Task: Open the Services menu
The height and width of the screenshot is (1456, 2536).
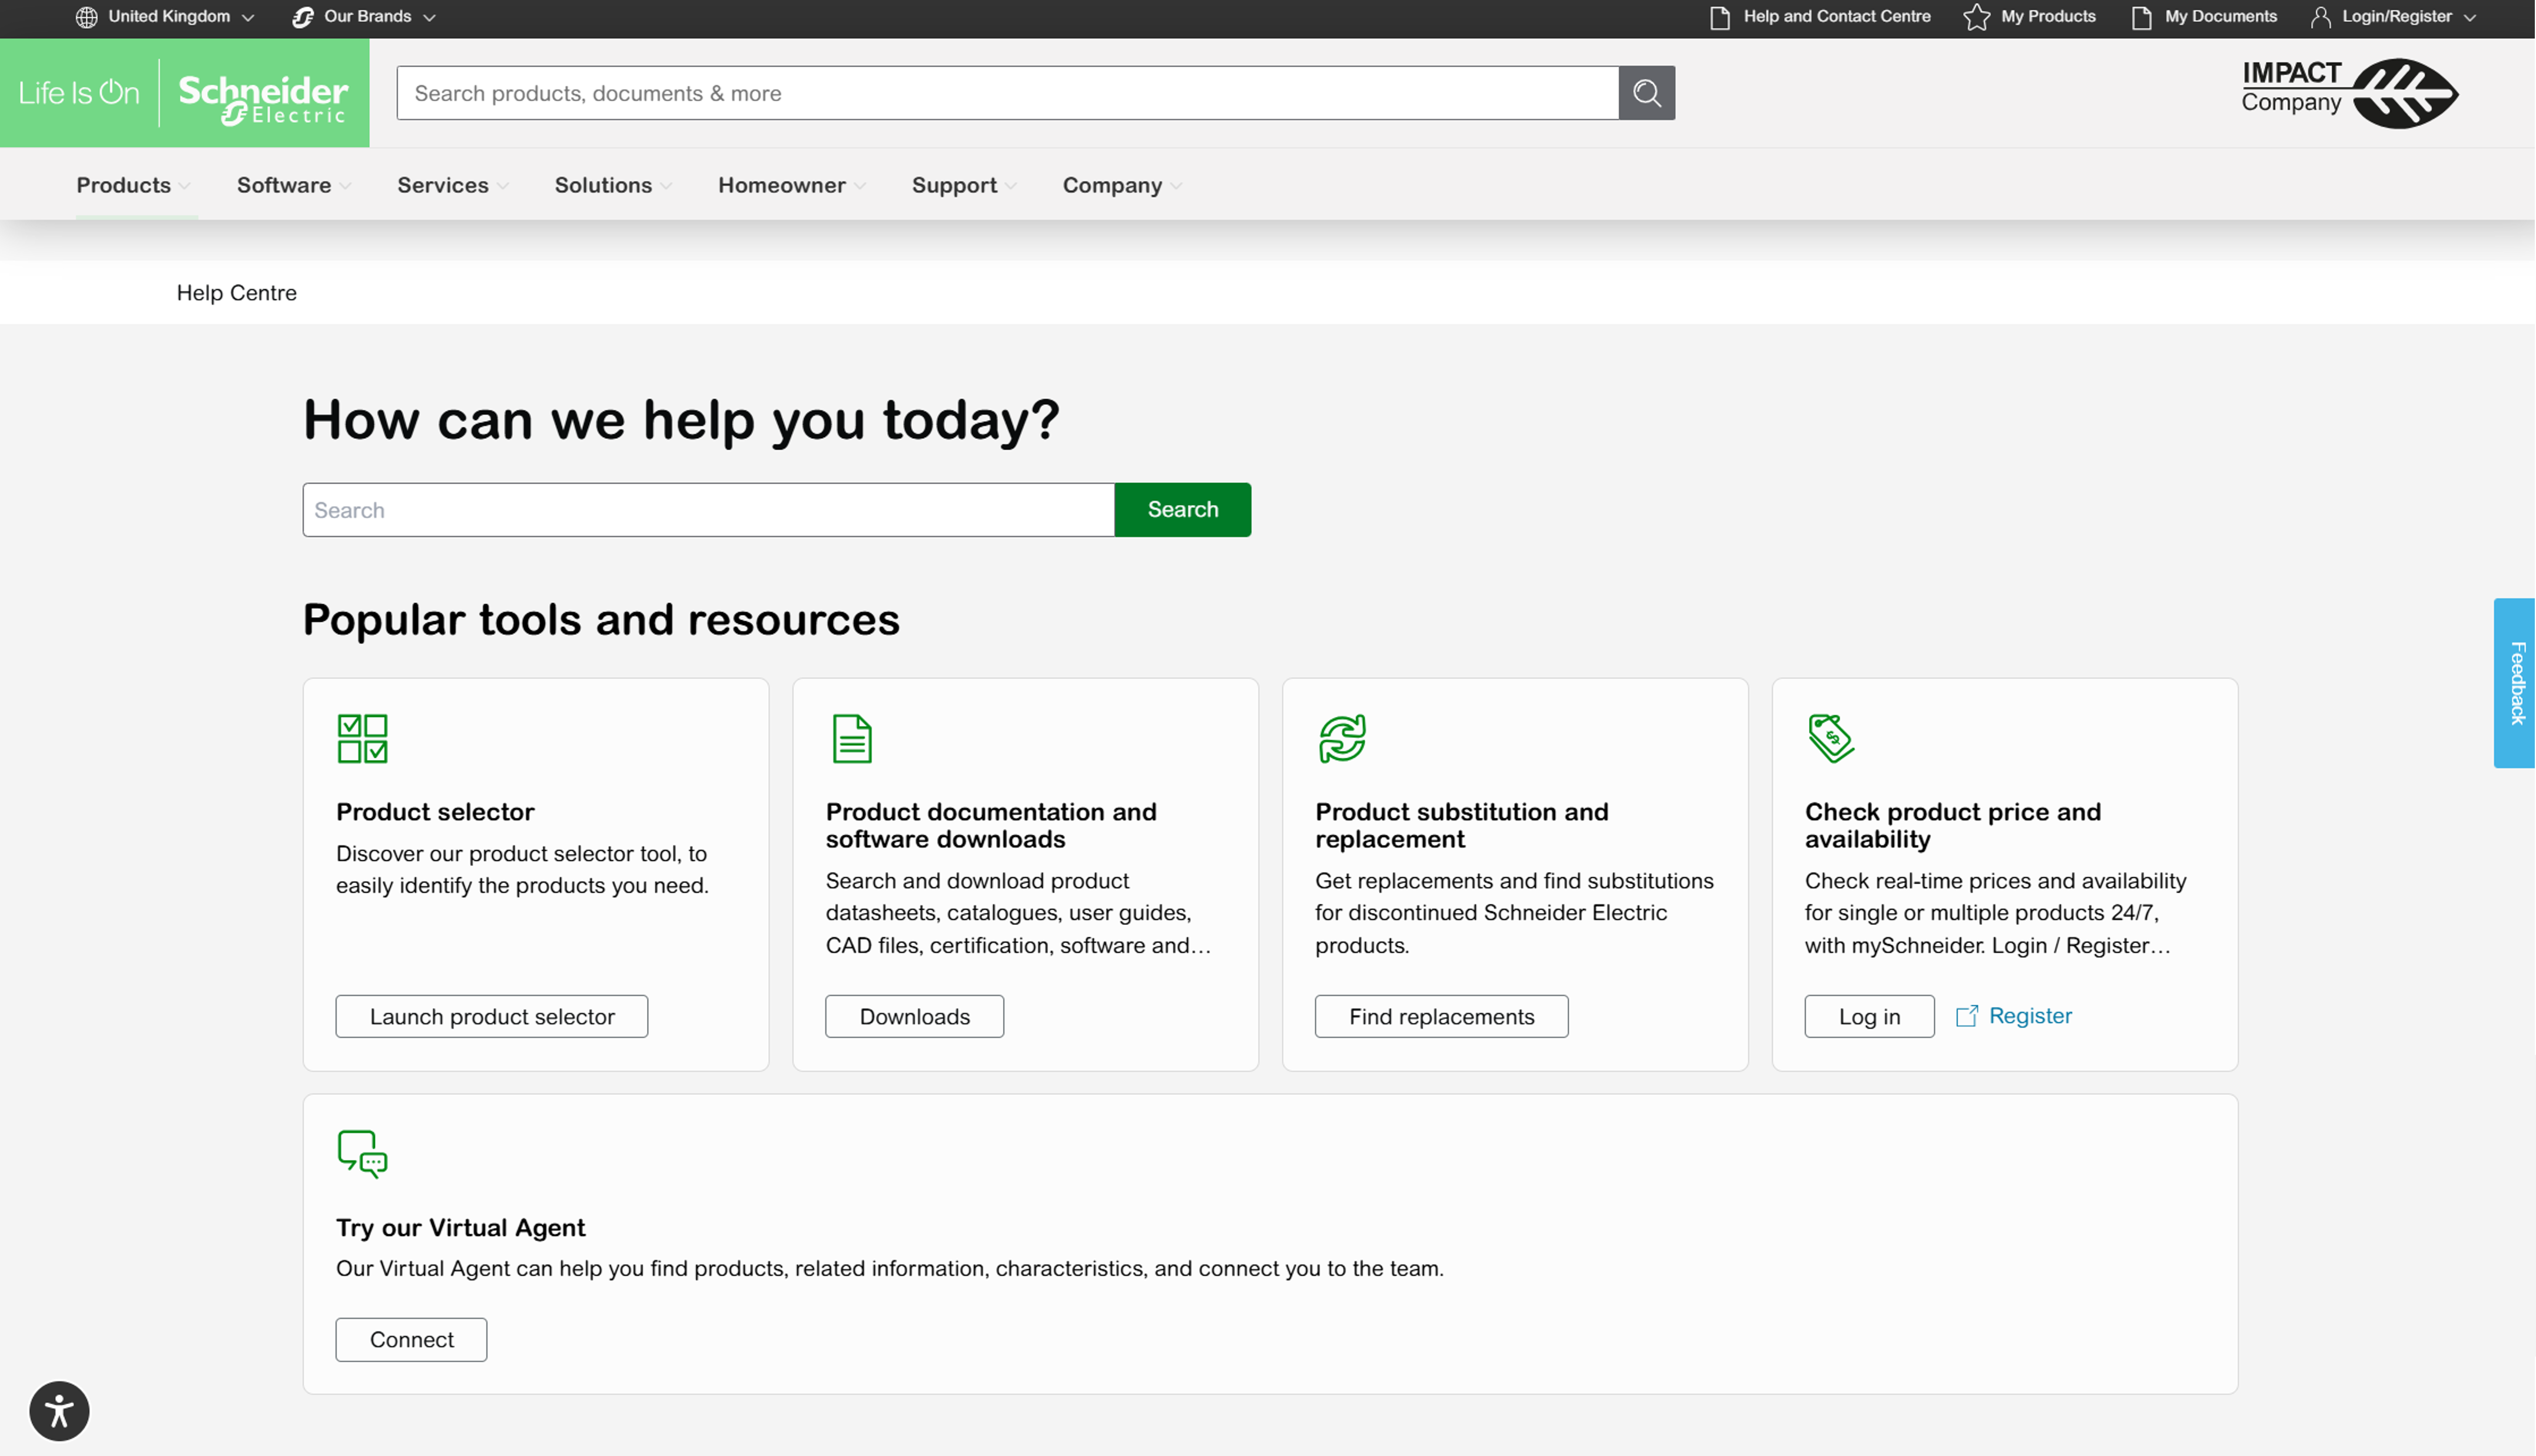Action: [443, 185]
